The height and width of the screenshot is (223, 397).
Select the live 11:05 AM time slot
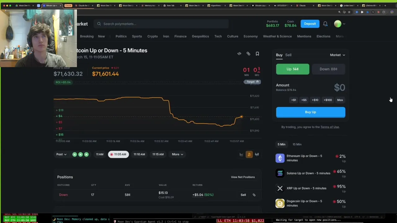pyautogui.click(x=118, y=154)
